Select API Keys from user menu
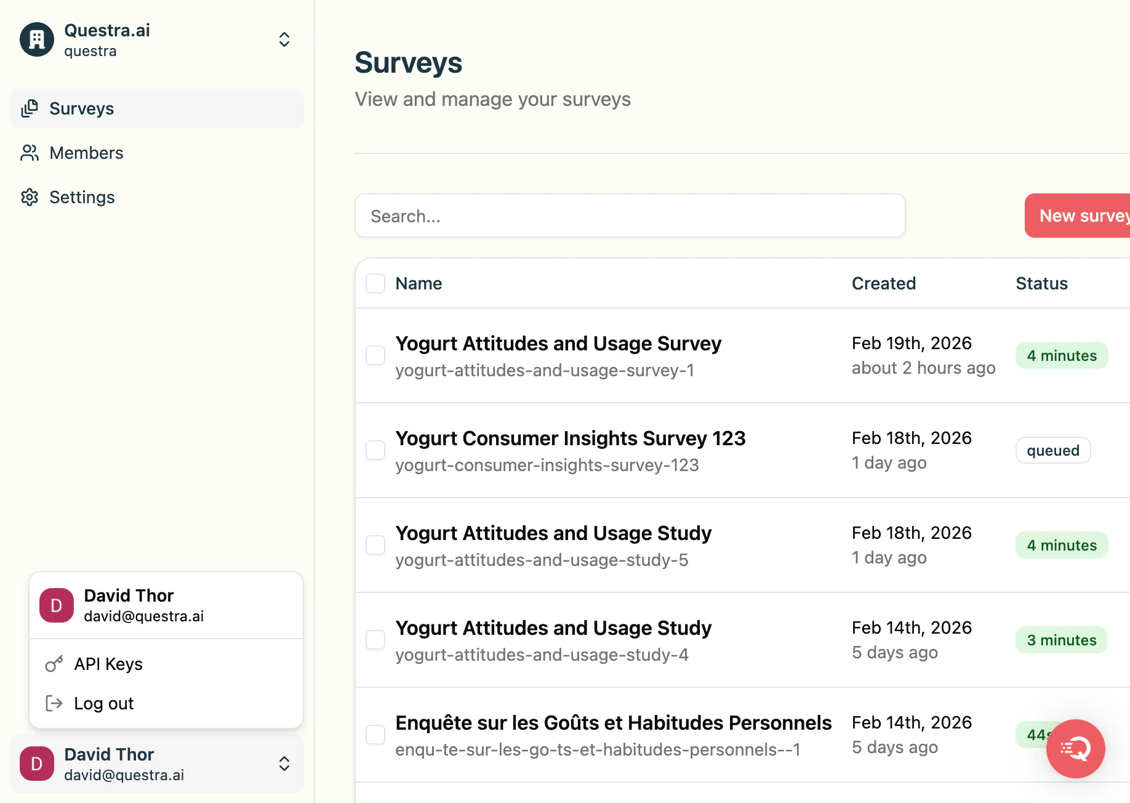Screen dimensions: 1130x803 166,664
